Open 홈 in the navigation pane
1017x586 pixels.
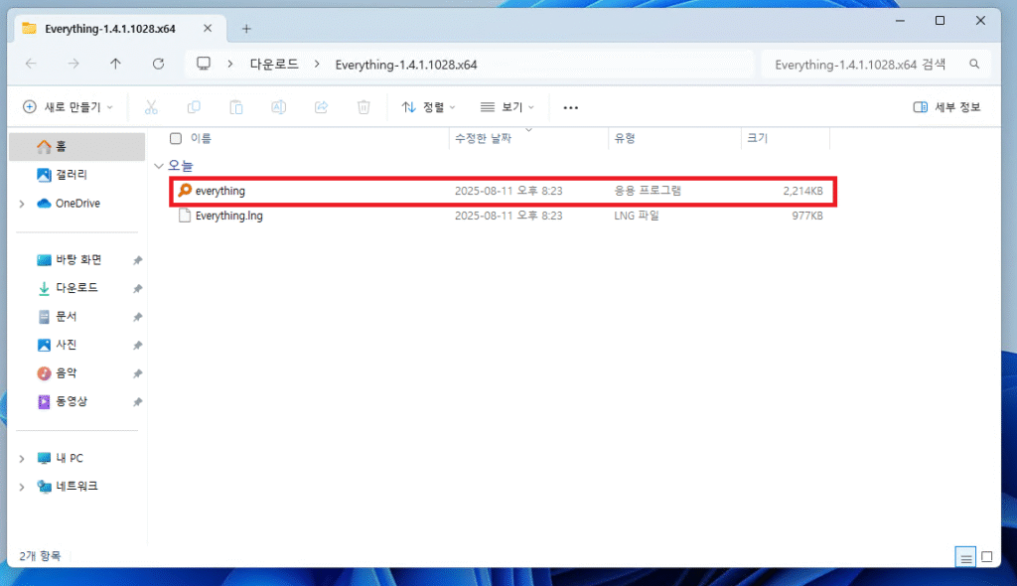tap(77, 147)
